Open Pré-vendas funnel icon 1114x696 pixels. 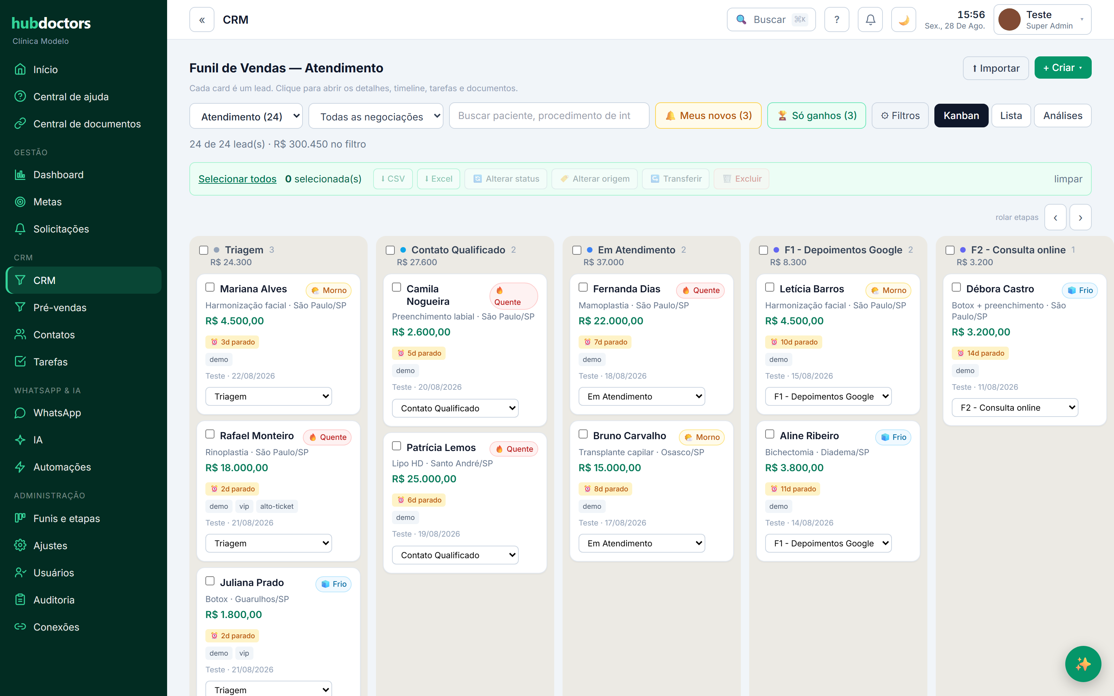coord(20,308)
